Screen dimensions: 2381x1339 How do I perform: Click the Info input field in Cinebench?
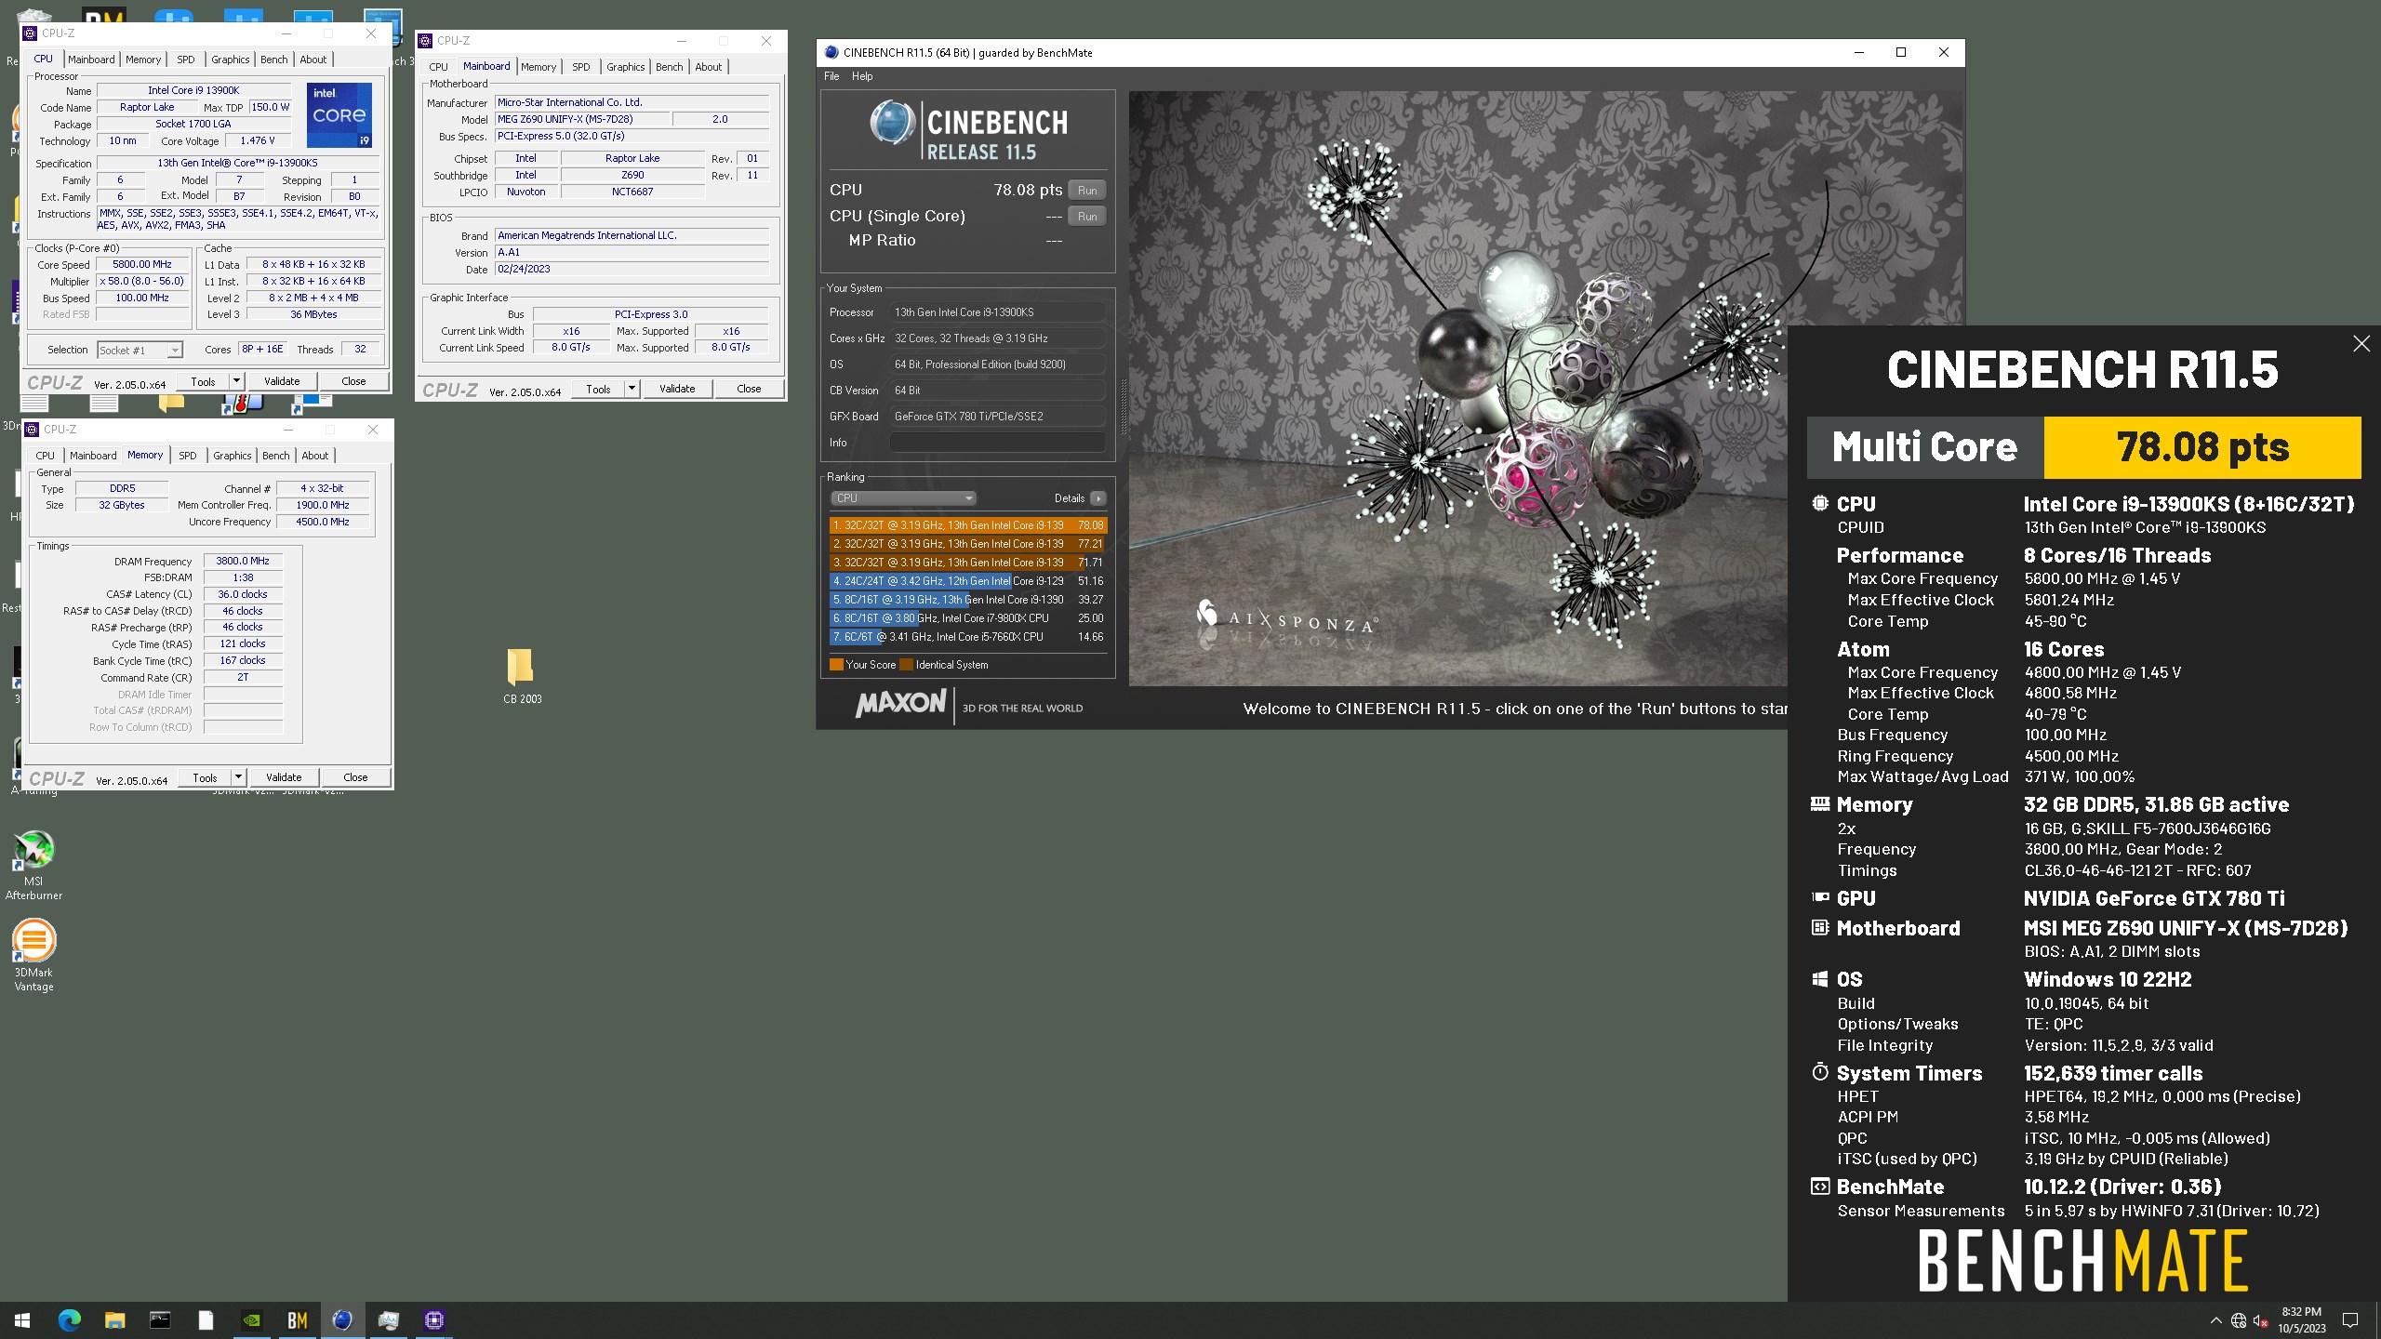pyautogui.click(x=997, y=443)
